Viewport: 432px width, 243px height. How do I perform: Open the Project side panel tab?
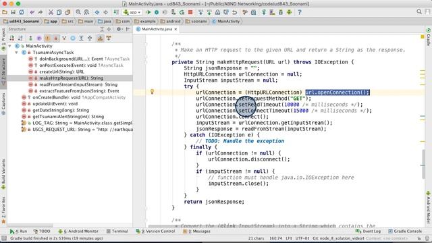pyautogui.click(x=3, y=40)
